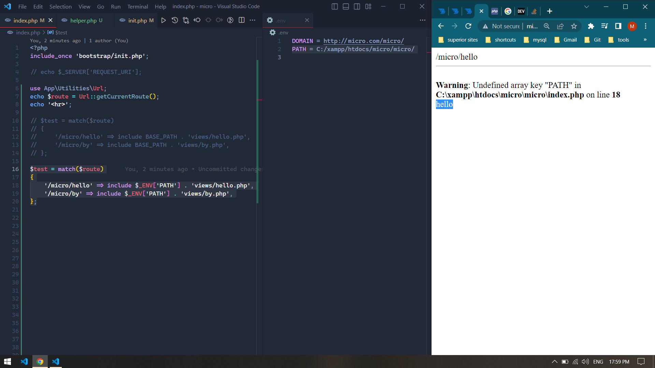Open the Edit menu

pos(38,6)
